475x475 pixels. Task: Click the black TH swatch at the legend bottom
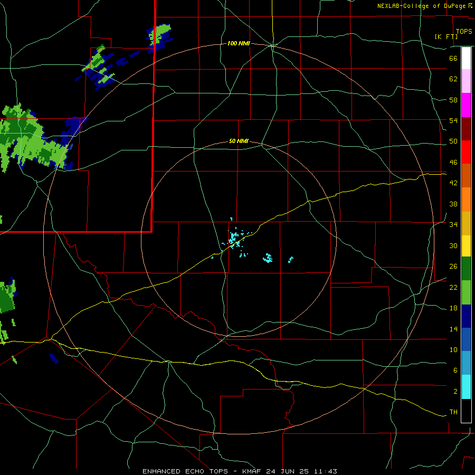point(466,411)
